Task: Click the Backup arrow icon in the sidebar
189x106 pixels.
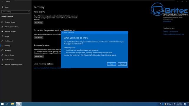Action: click(x=2, y=36)
